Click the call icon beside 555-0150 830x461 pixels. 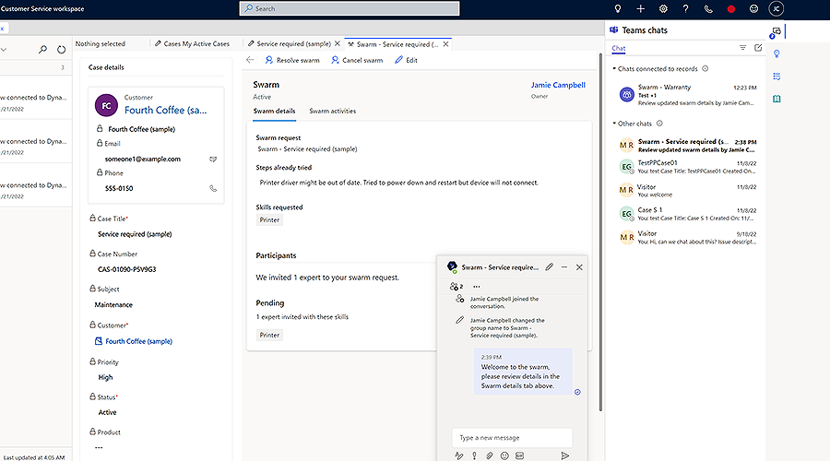point(213,188)
